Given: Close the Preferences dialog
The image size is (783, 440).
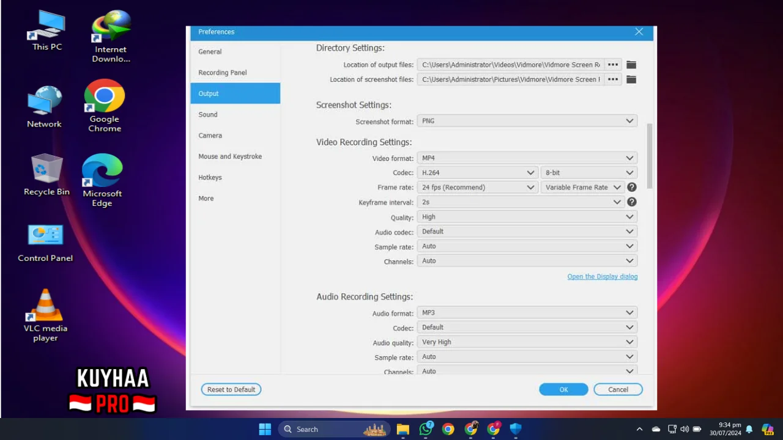Looking at the screenshot, I should 639,32.
